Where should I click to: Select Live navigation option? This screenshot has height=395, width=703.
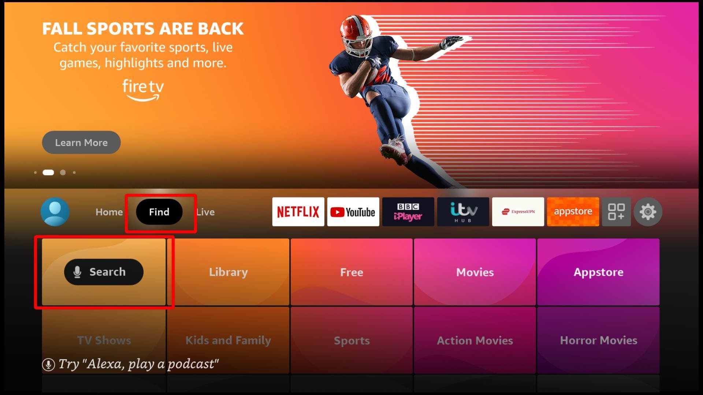[x=205, y=211]
